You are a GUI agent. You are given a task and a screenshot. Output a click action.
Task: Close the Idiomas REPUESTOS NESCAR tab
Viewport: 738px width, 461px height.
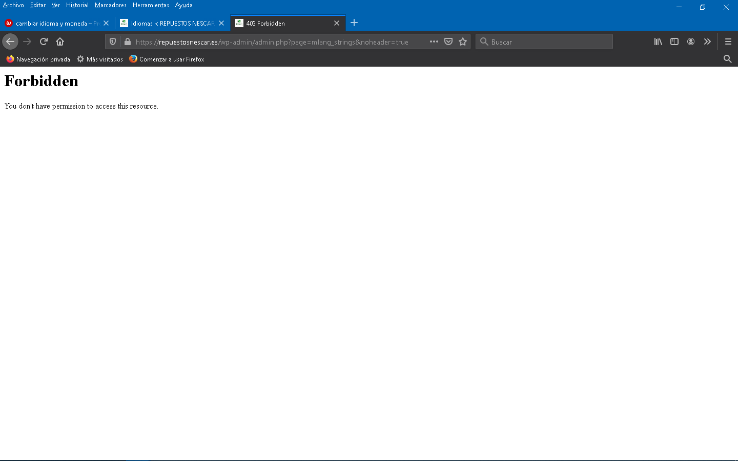(x=221, y=23)
